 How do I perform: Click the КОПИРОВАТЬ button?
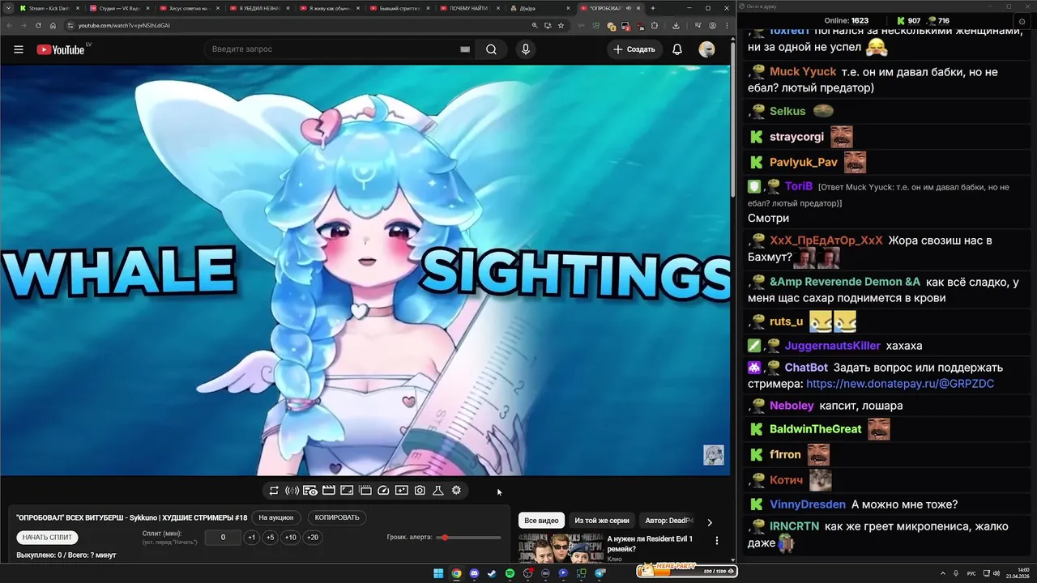click(337, 517)
